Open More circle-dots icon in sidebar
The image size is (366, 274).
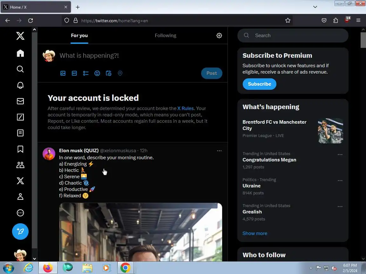[20, 213]
